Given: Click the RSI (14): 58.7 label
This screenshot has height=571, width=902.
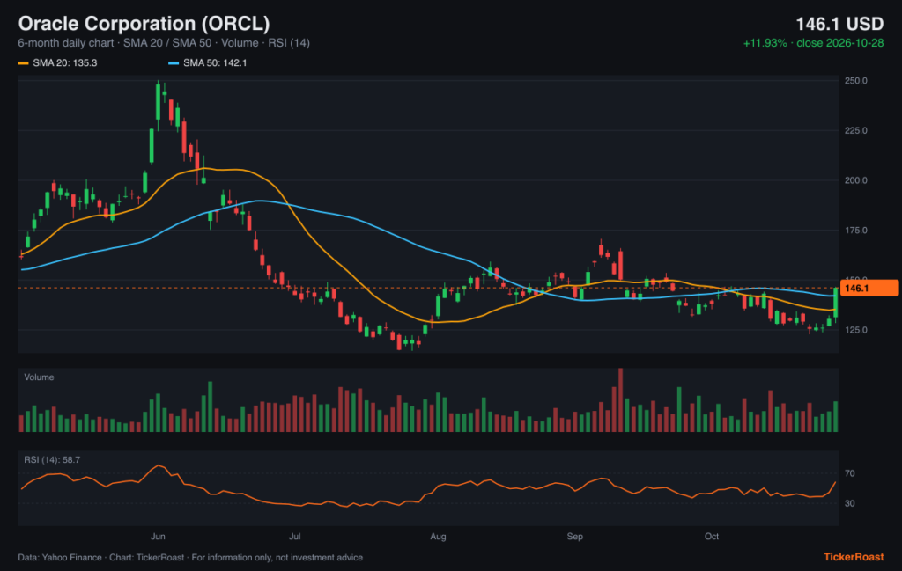Looking at the screenshot, I should coord(52,460).
